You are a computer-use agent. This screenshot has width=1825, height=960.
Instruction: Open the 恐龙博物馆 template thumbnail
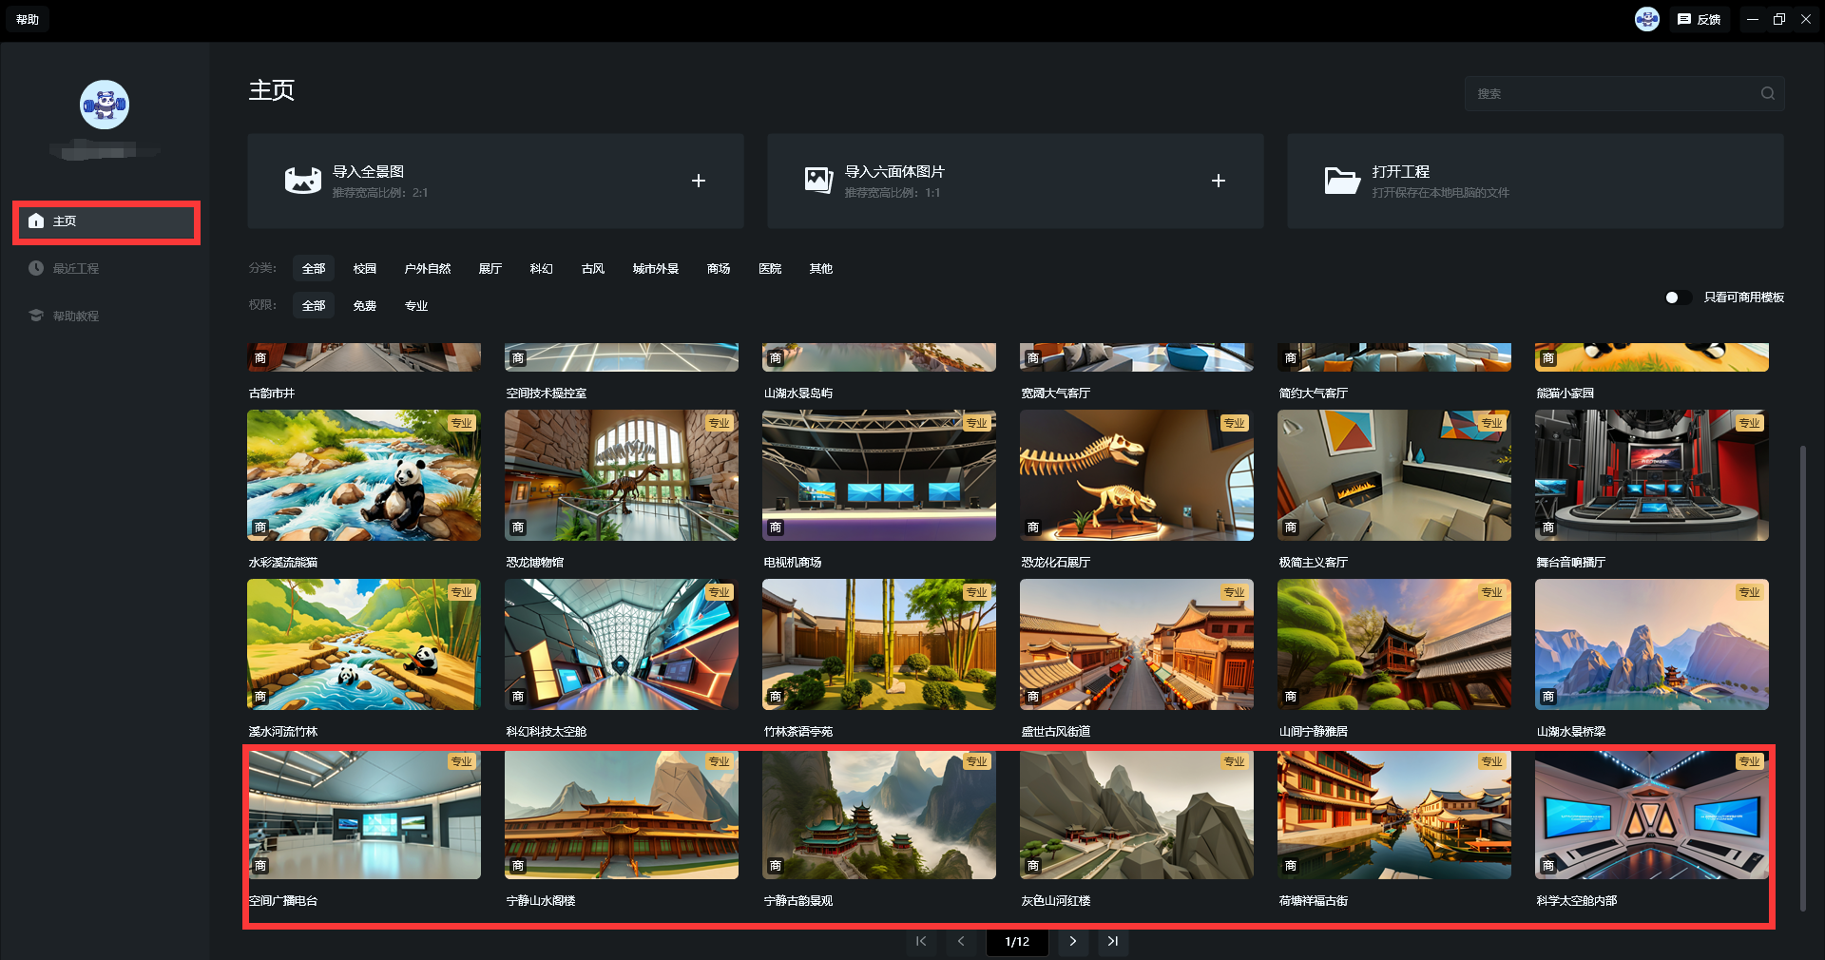621,475
